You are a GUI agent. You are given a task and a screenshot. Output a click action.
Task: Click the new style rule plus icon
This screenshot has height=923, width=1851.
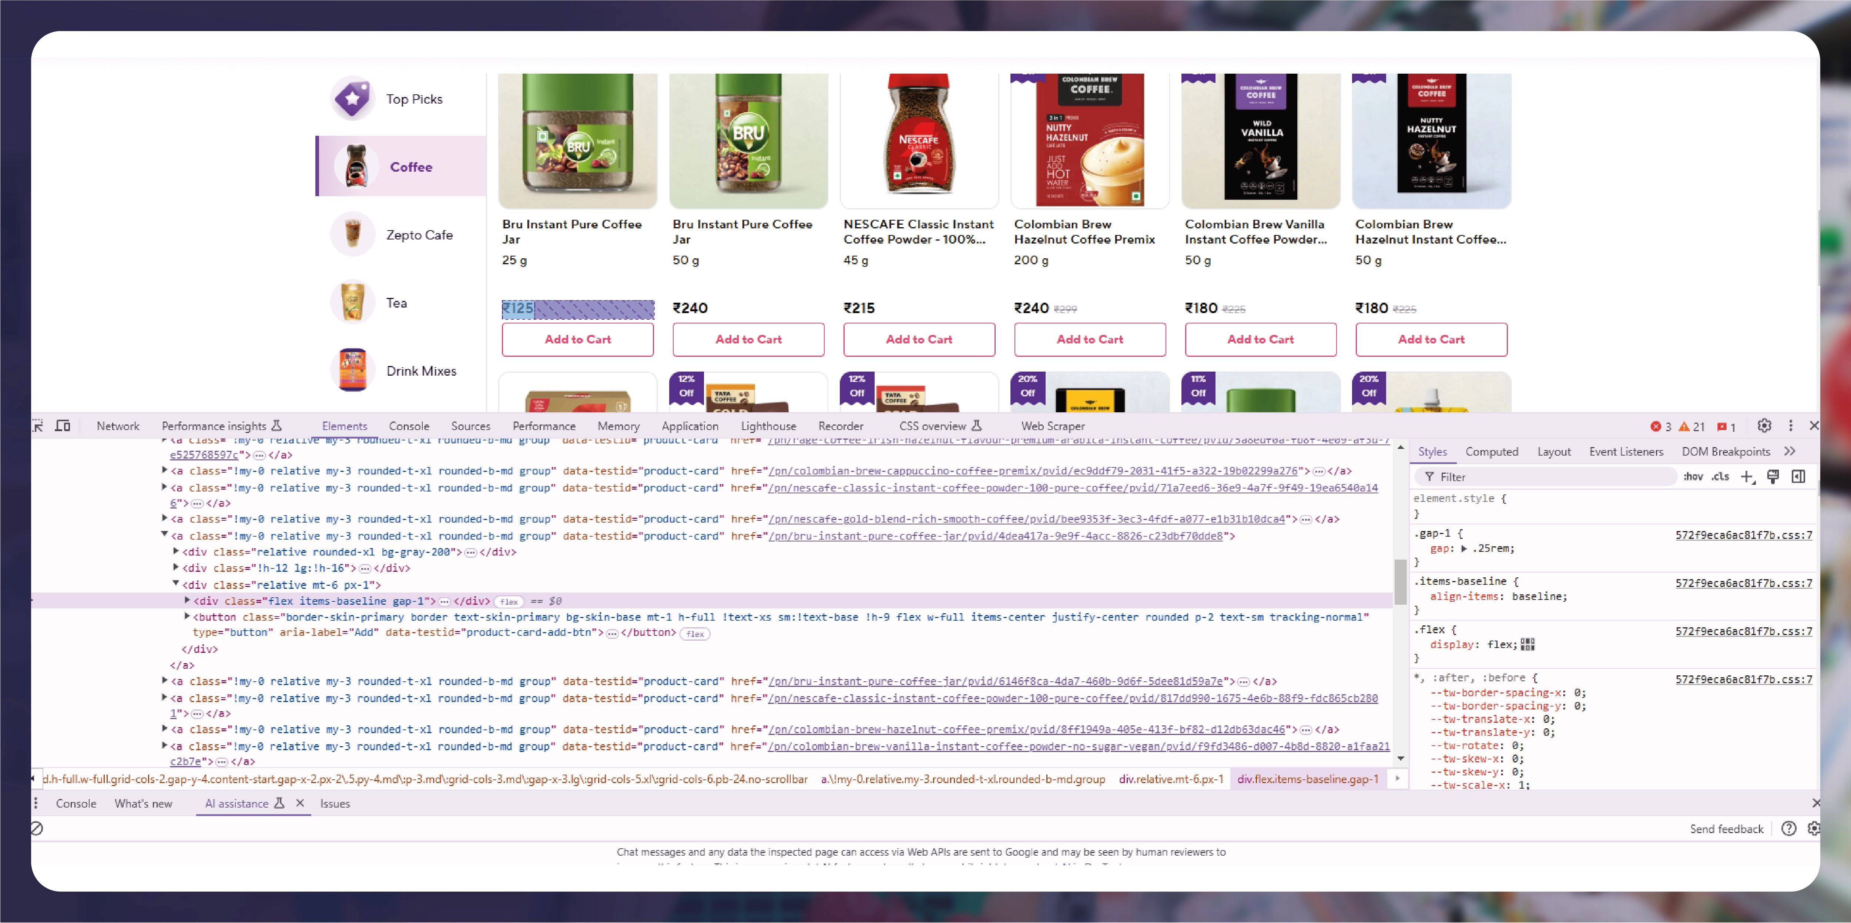(1747, 476)
